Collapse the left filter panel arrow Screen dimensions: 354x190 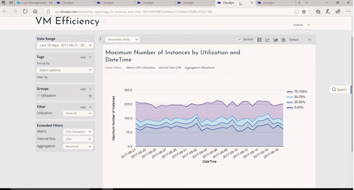100,39
